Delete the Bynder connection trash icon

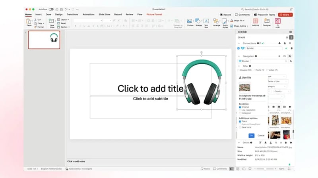pos(292,48)
